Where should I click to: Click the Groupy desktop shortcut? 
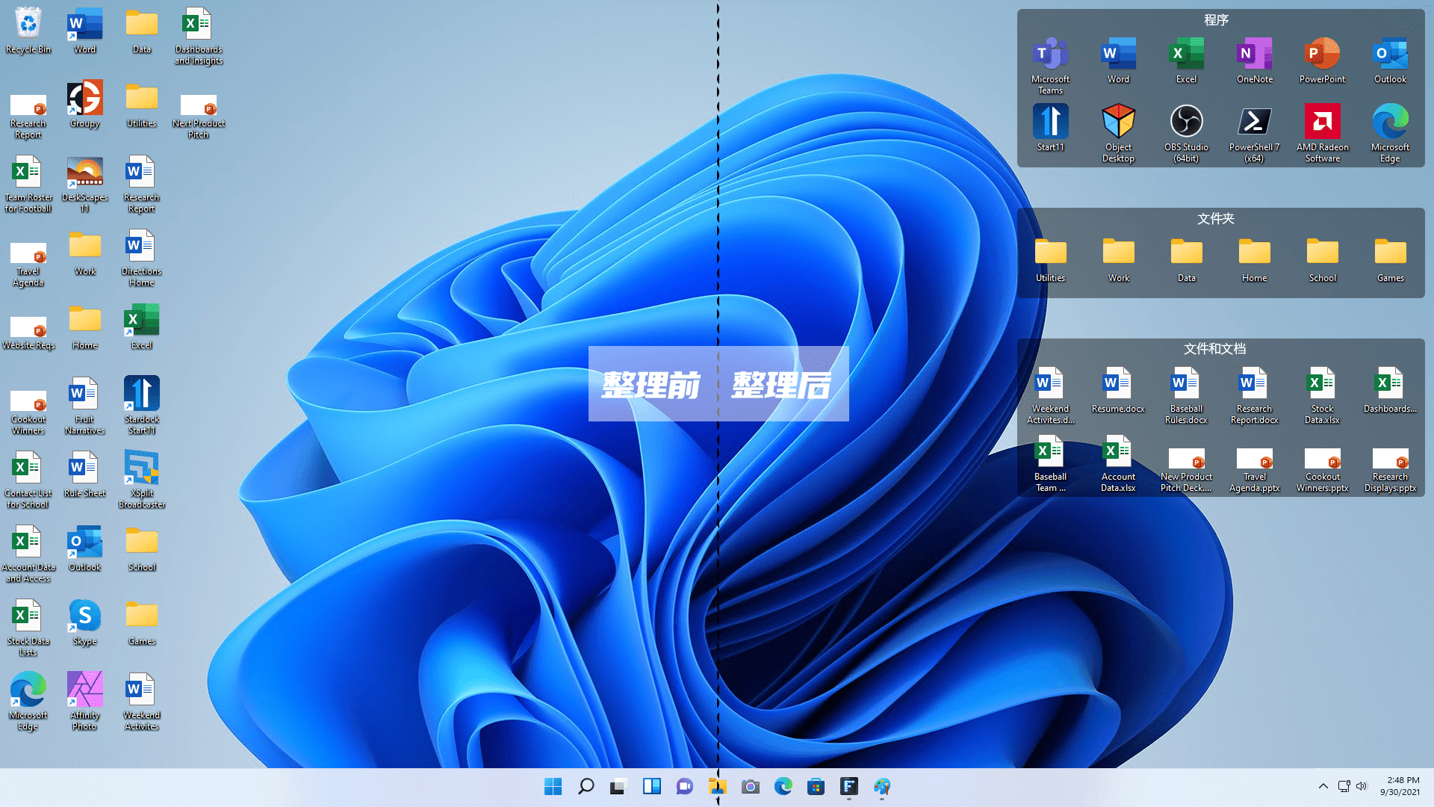[84, 98]
